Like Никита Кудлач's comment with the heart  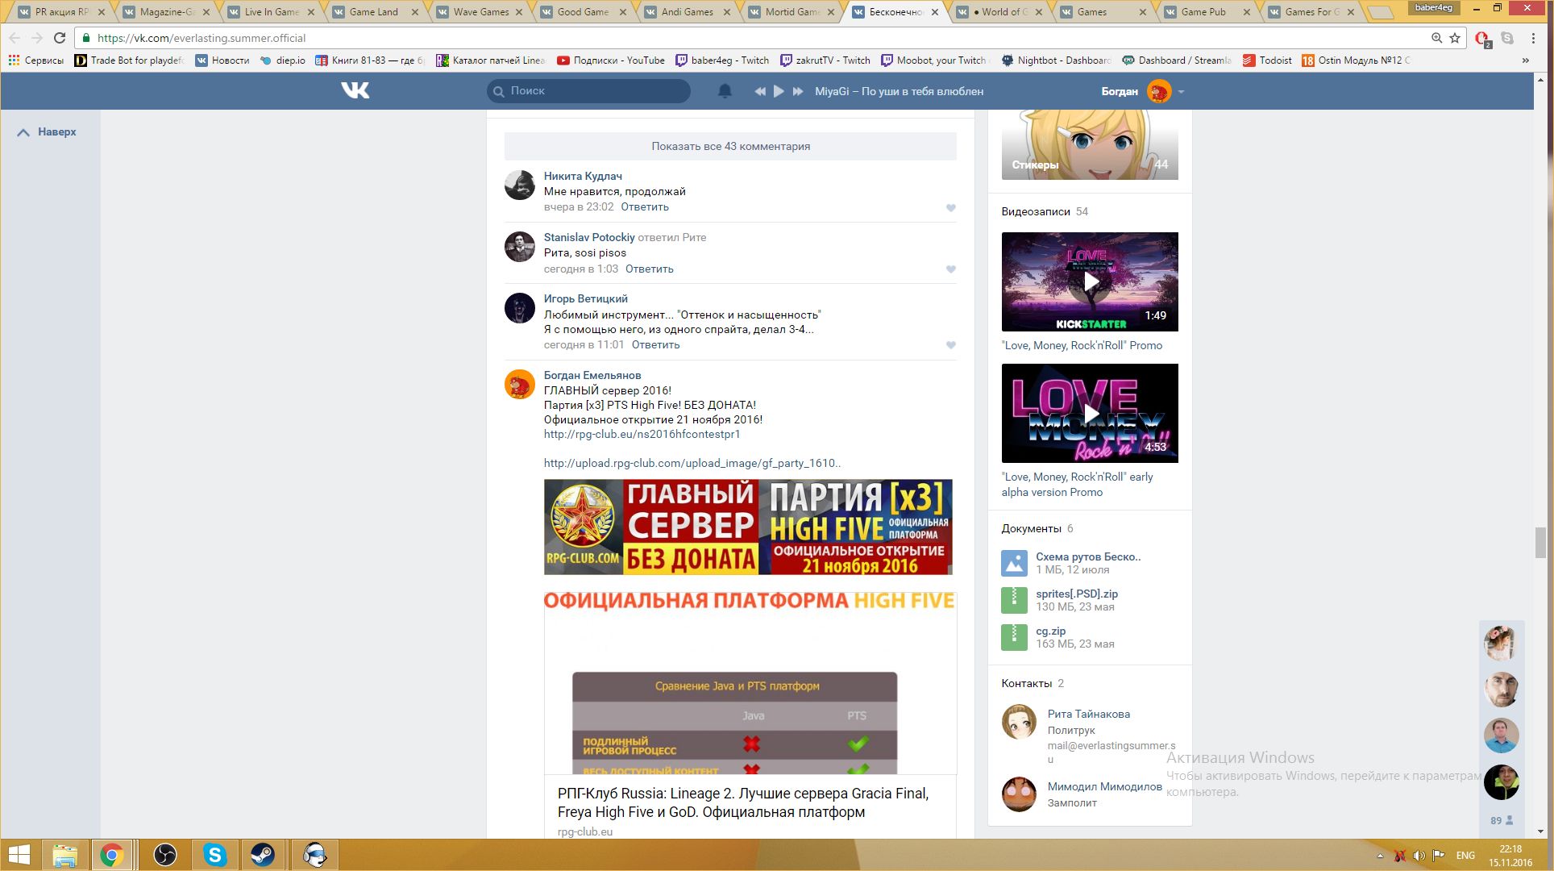(951, 208)
